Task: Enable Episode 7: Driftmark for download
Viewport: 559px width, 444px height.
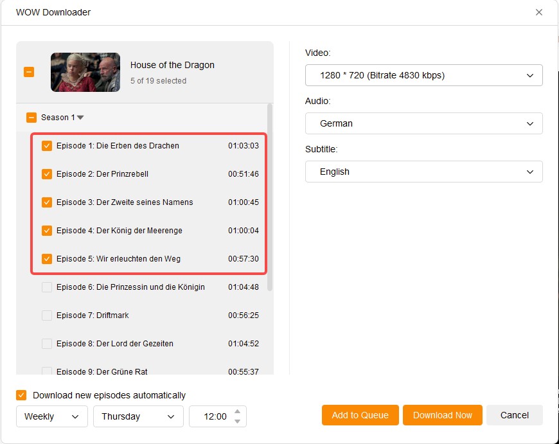Action: point(47,315)
